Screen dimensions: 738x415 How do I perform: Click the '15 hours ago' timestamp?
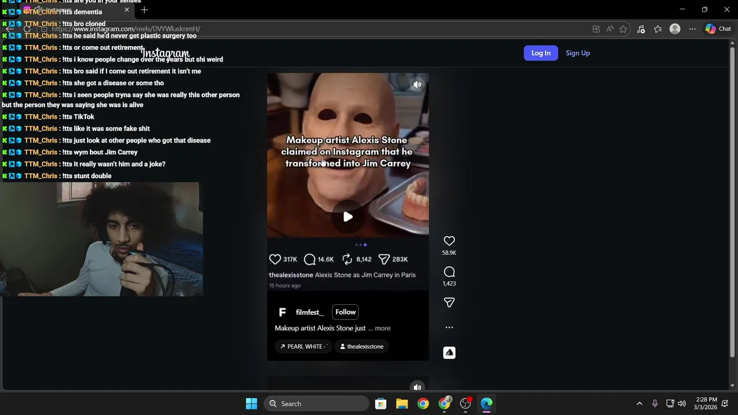tap(285, 285)
